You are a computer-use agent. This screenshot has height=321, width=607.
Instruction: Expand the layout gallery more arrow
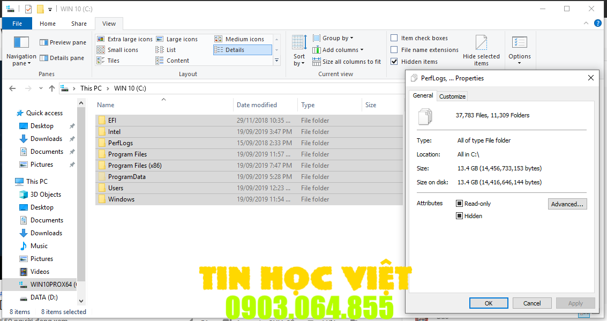276,61
